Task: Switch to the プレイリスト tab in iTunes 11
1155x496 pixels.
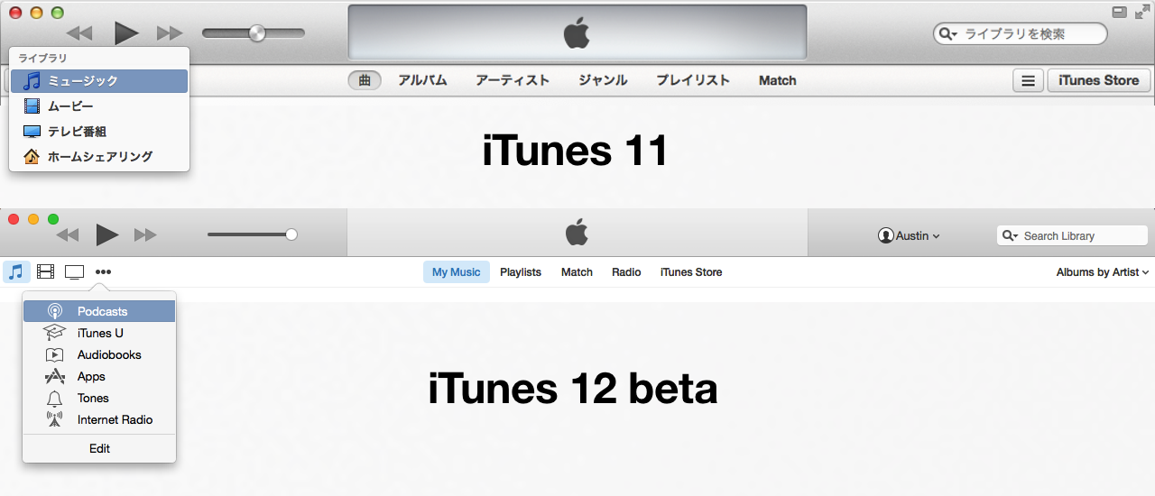Action: (693, 80)
